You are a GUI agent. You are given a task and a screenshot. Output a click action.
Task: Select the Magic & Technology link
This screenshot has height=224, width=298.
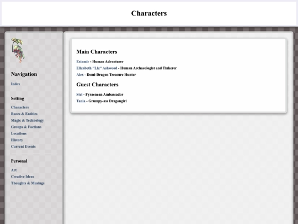(28, 121)
